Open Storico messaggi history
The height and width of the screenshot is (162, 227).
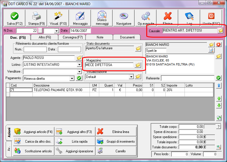[102, 18]
